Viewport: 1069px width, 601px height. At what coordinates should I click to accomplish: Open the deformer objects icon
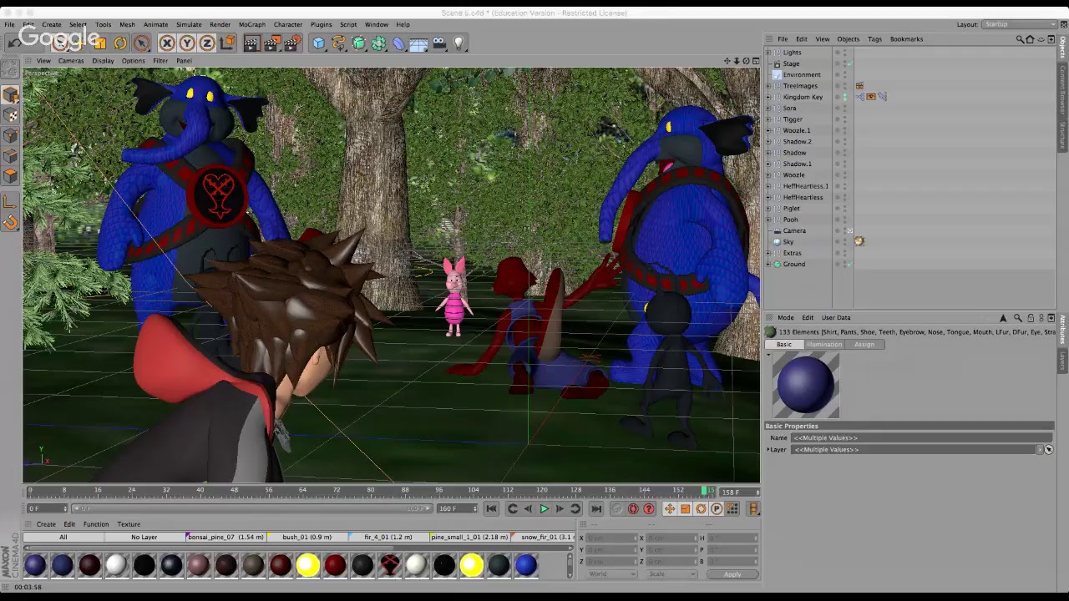click(399, 43)
